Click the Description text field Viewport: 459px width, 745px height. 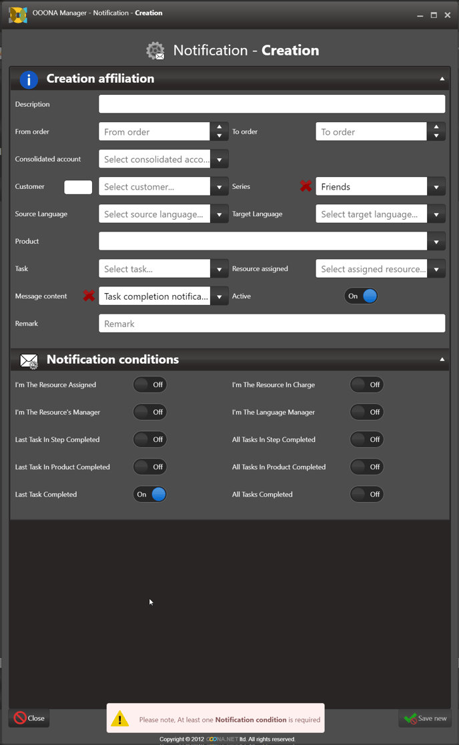pyautogui.click(x=272, y=104)
